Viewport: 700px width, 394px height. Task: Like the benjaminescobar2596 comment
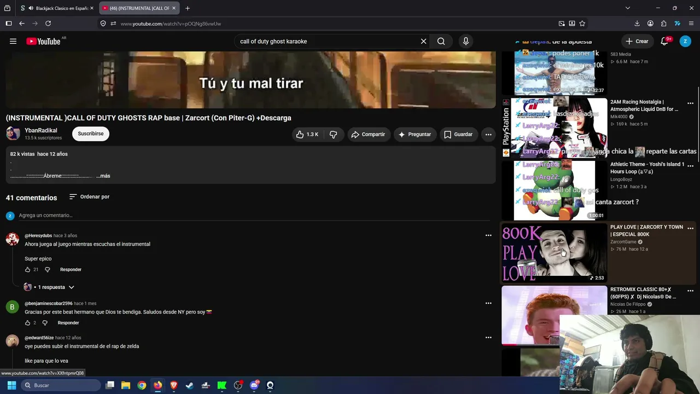tap(28, 323)
